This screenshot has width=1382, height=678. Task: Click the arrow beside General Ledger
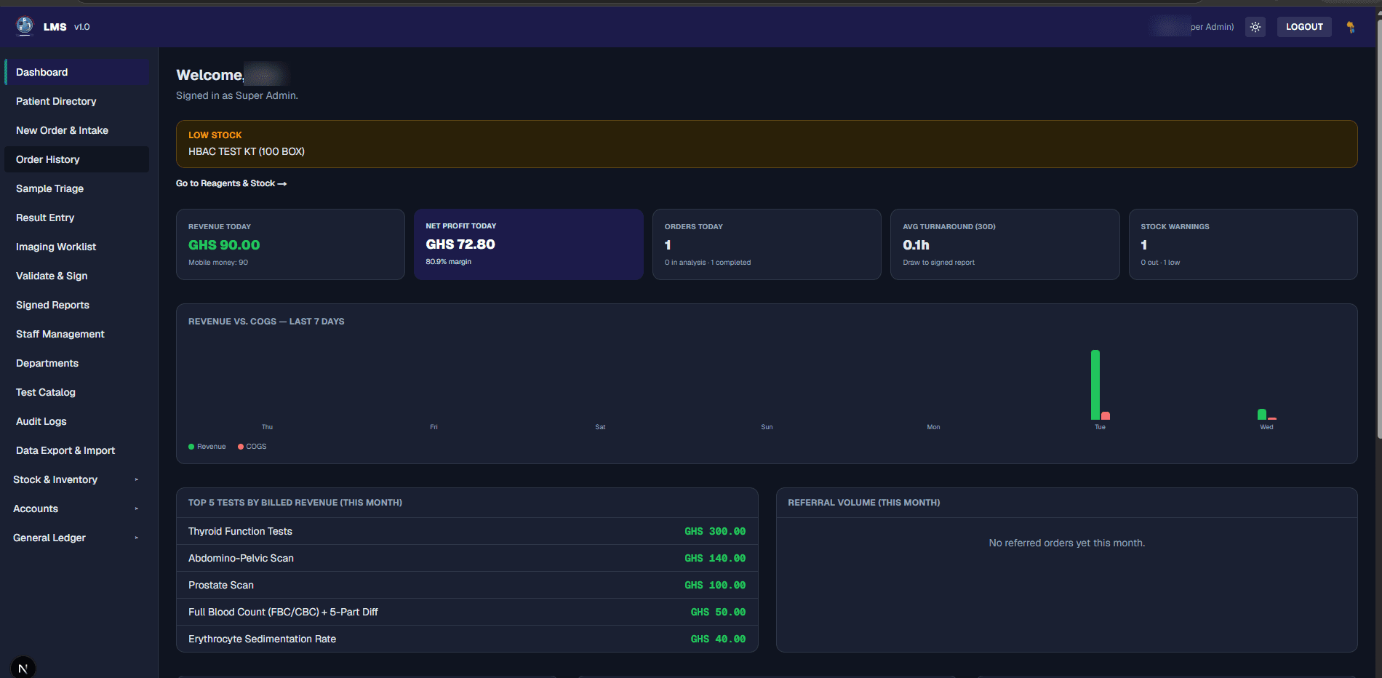point(136,538)
